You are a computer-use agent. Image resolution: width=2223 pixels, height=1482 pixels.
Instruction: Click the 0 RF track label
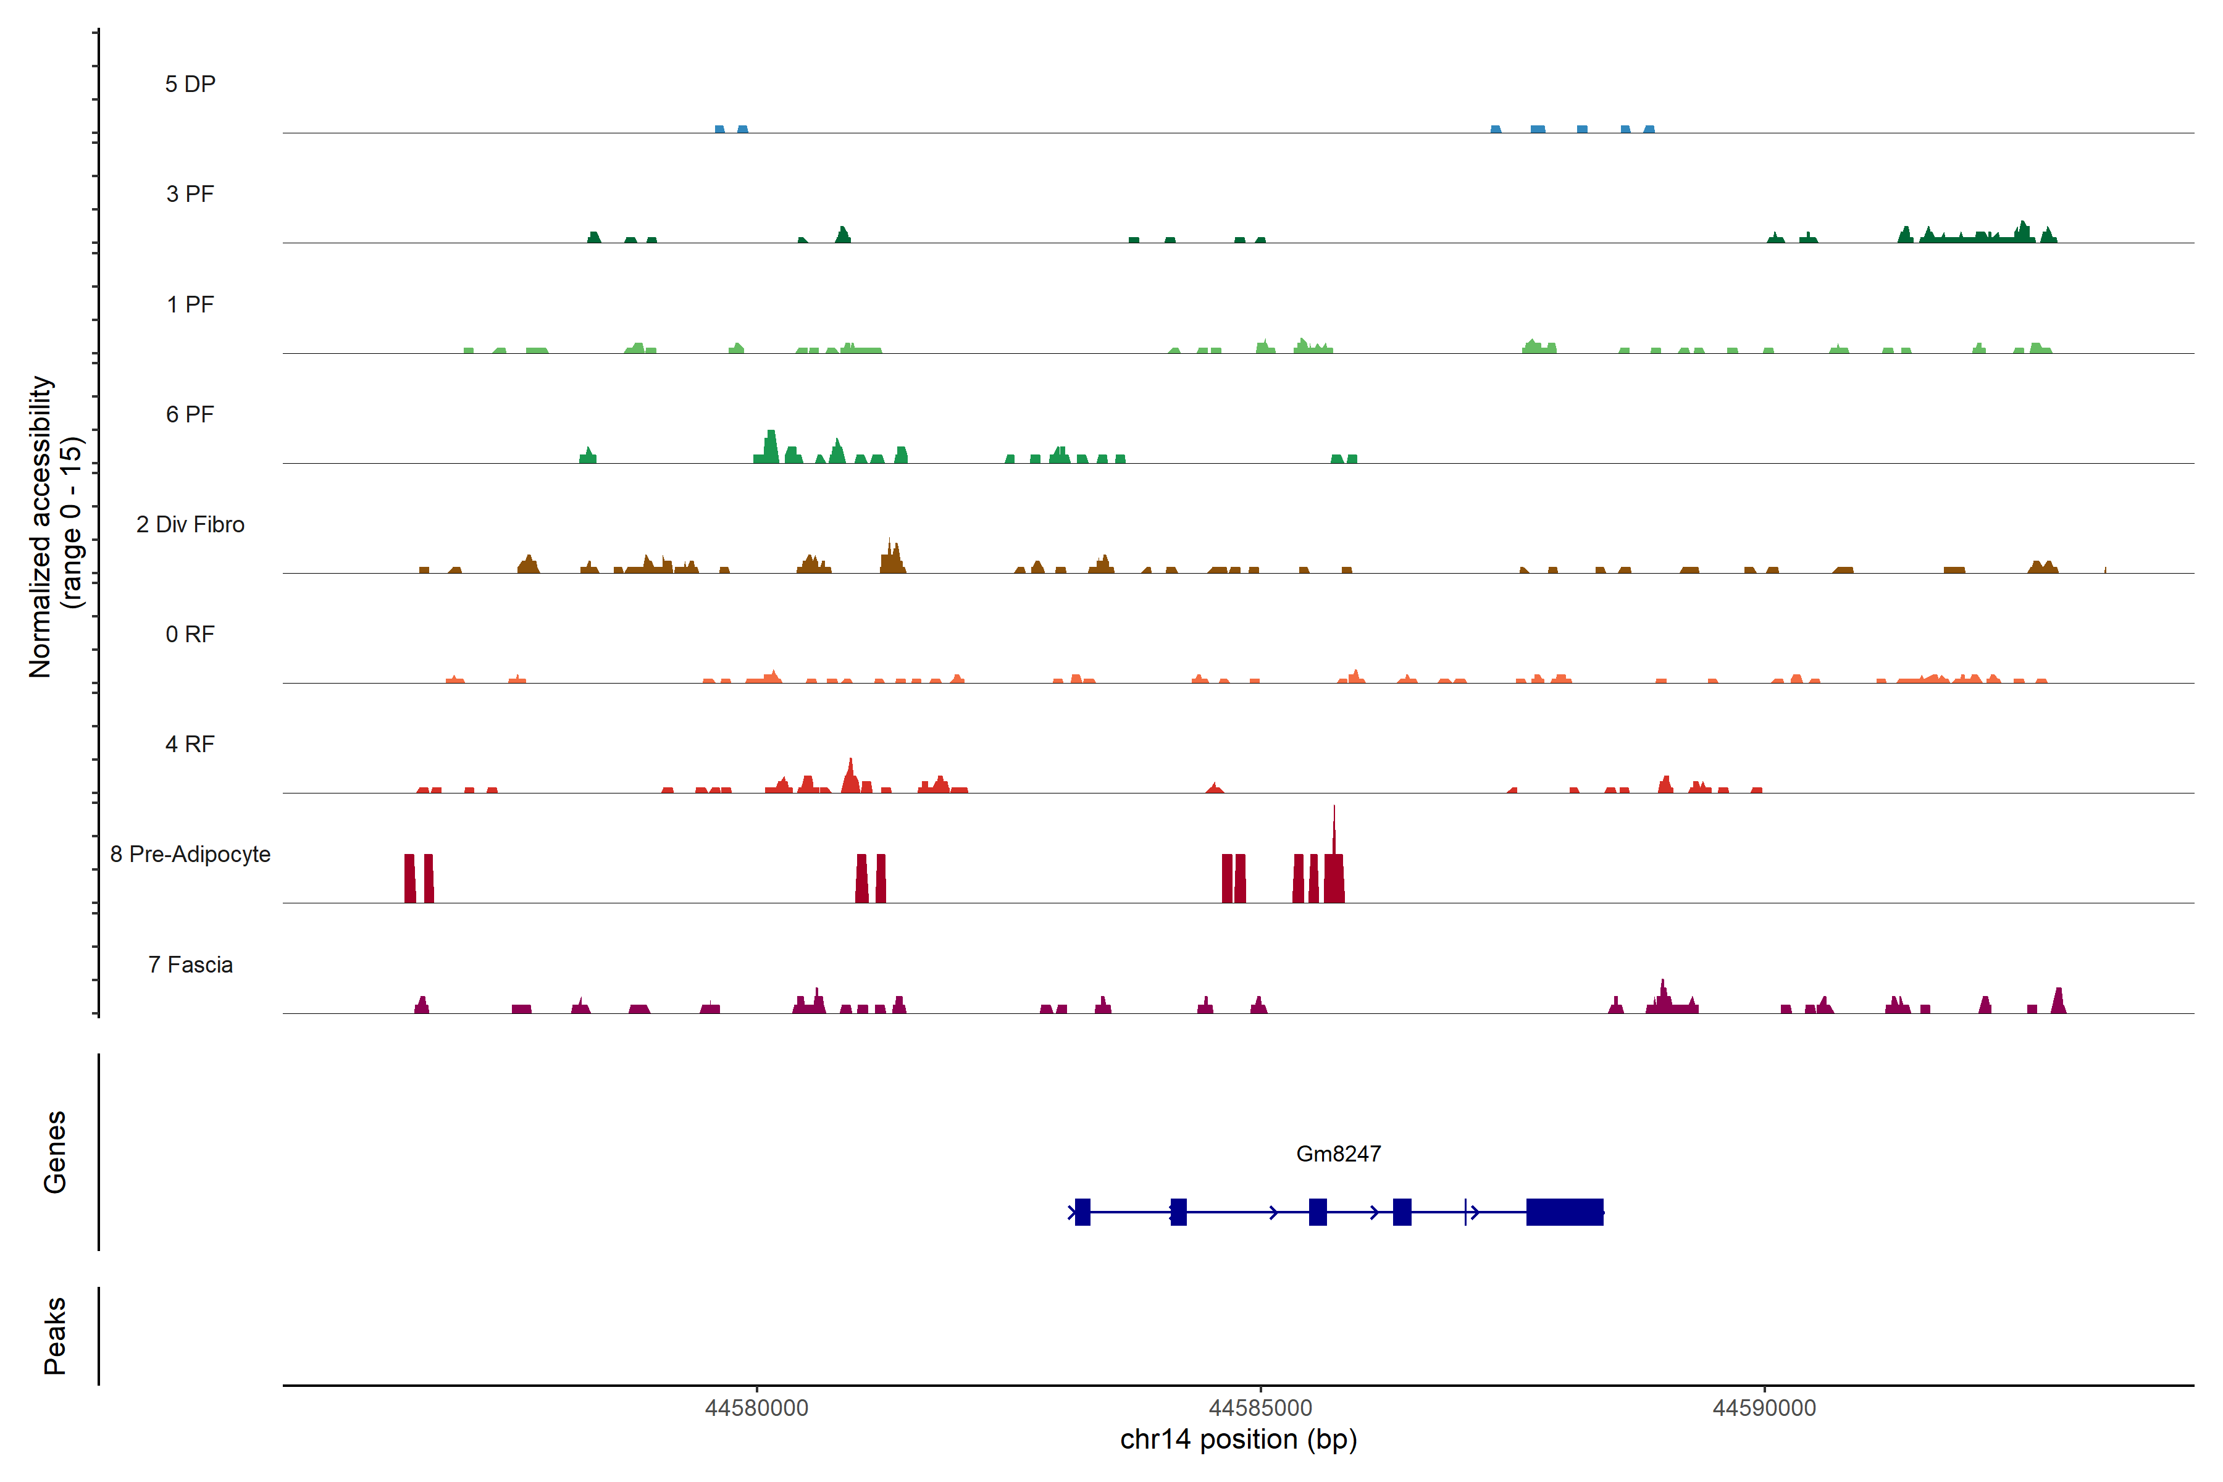(x=190, y=634)
